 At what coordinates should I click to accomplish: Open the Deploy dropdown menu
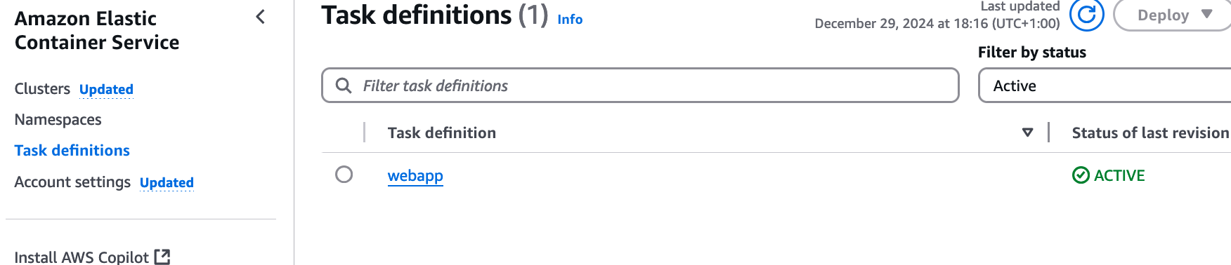pyautogui.click(x=1173, y=15)
